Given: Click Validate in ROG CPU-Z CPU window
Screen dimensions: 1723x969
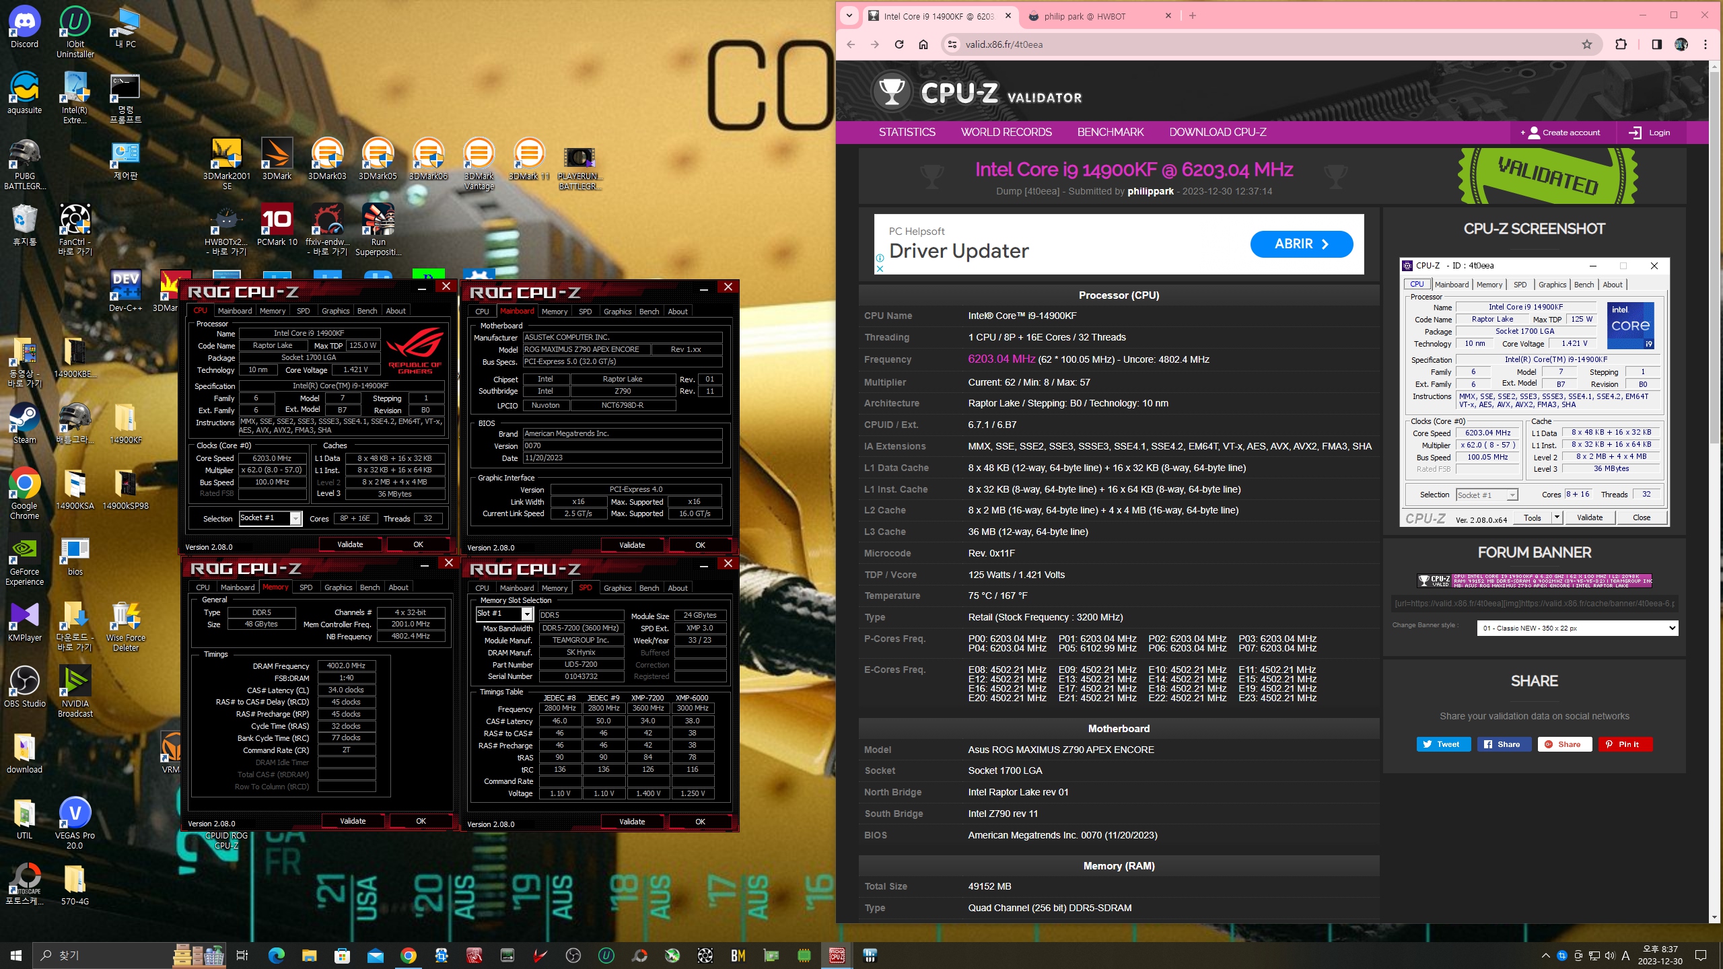Looking at the screenshot, I should click(350, 544).
